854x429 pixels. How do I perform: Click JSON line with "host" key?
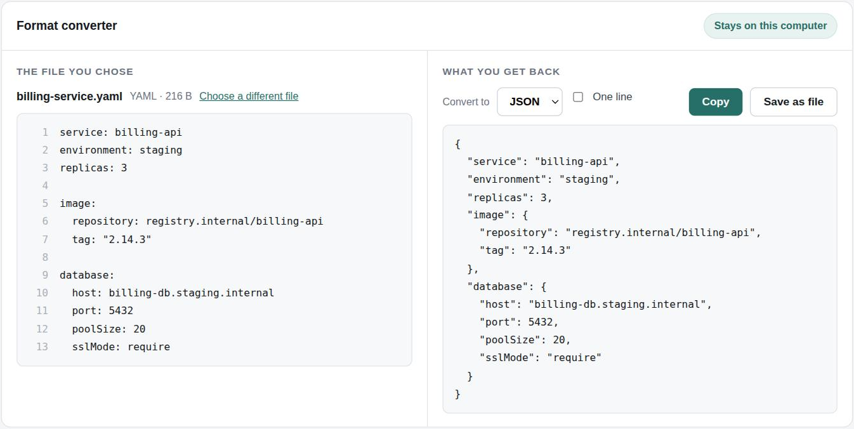coord(596,305)
